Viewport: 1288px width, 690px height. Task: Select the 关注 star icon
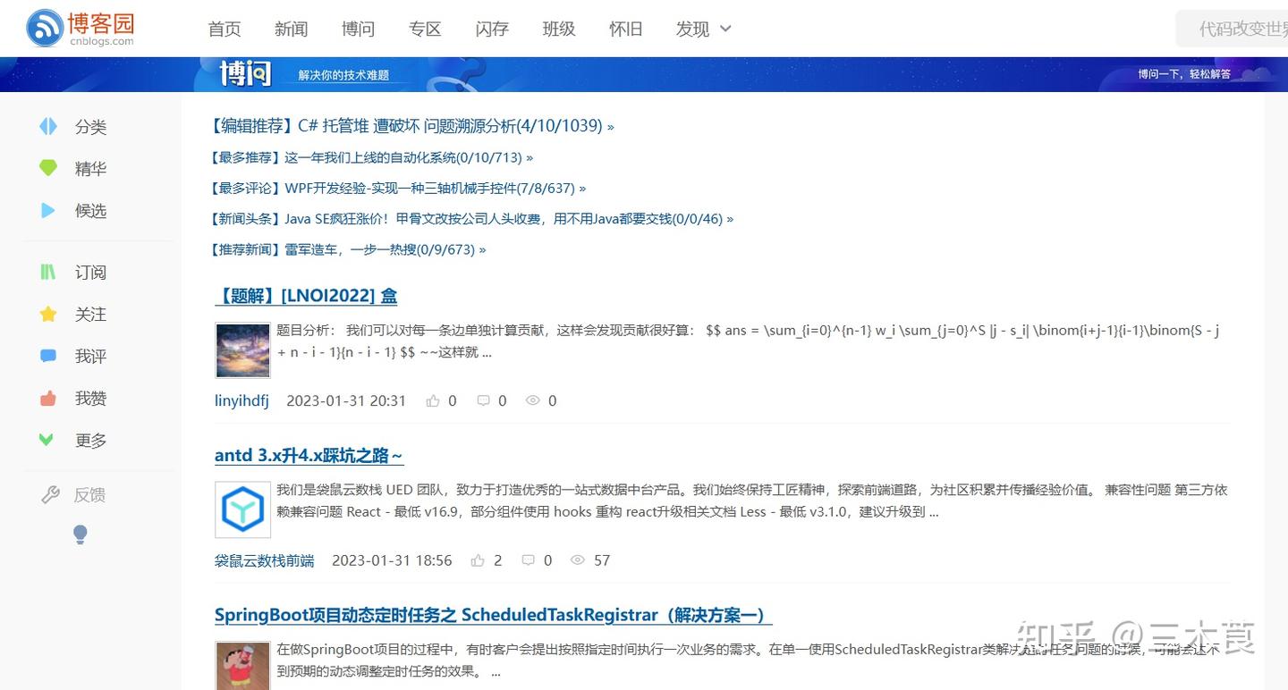[48, 314]
